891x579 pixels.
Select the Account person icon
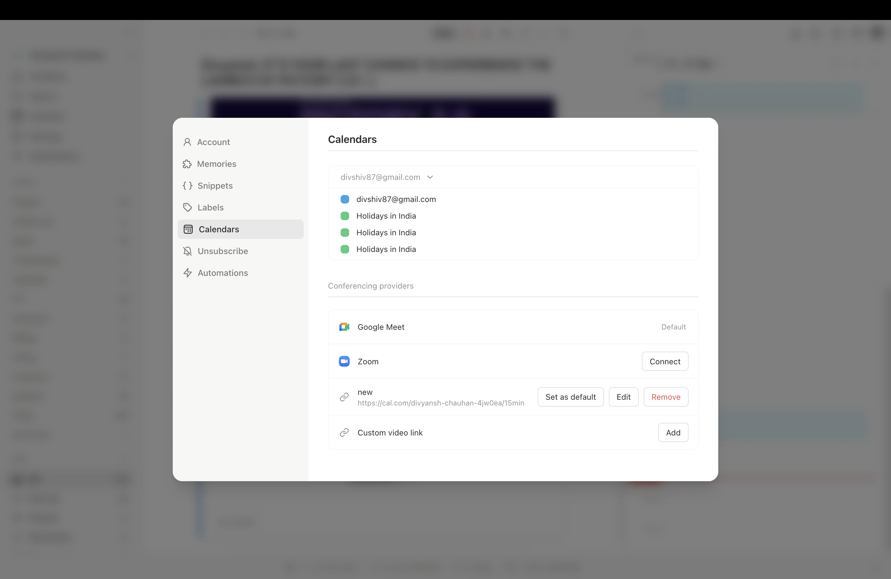tap(188, 142)
